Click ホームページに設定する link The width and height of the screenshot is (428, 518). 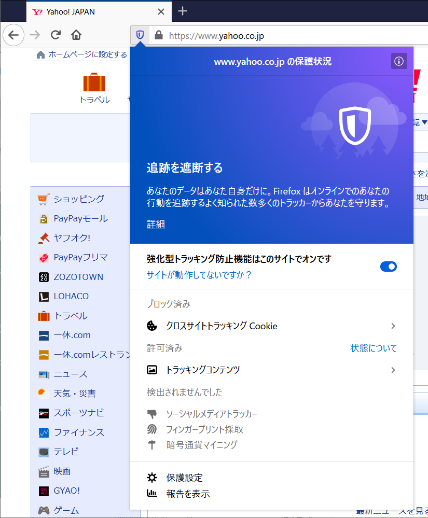tap(87, 54)
